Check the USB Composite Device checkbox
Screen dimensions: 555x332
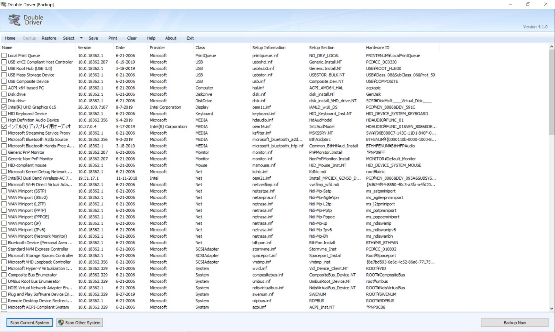[4, 81]
